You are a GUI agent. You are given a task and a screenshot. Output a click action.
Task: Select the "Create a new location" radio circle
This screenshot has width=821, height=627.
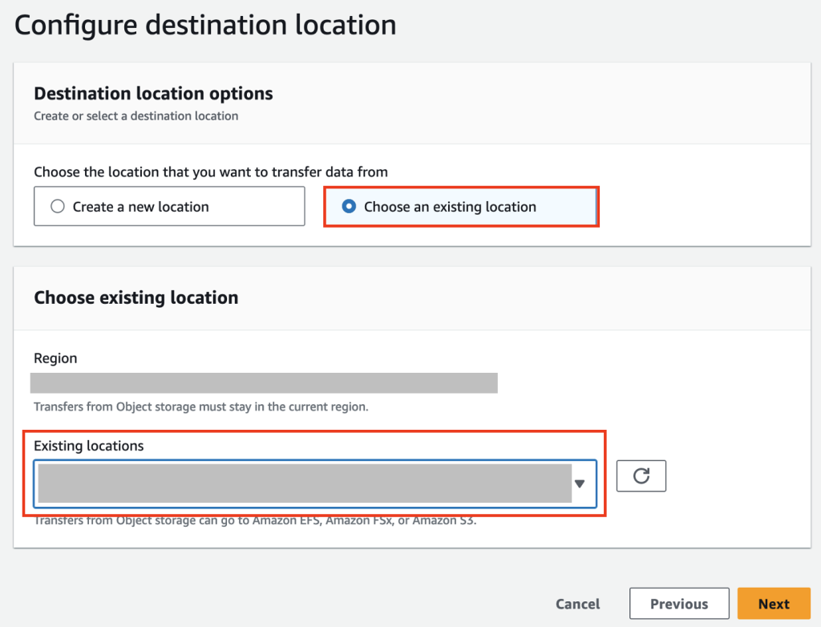[57, 206]
